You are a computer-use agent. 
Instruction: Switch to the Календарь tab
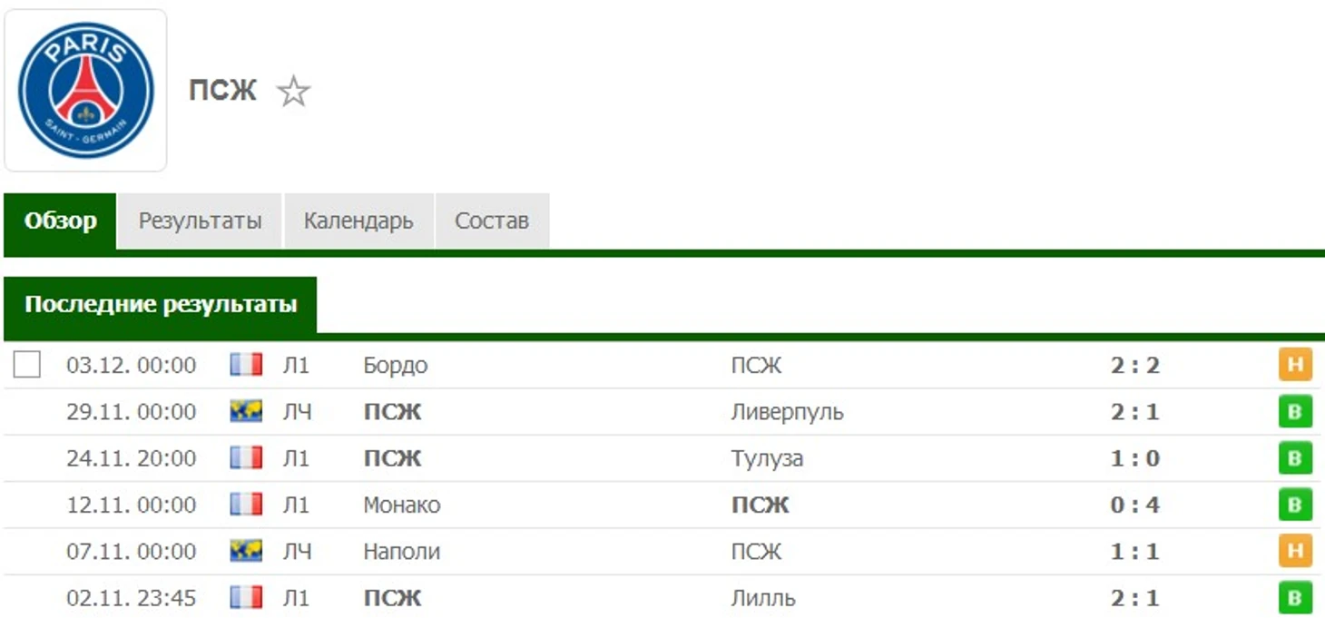pyautogui.click(x=358, y=221)
